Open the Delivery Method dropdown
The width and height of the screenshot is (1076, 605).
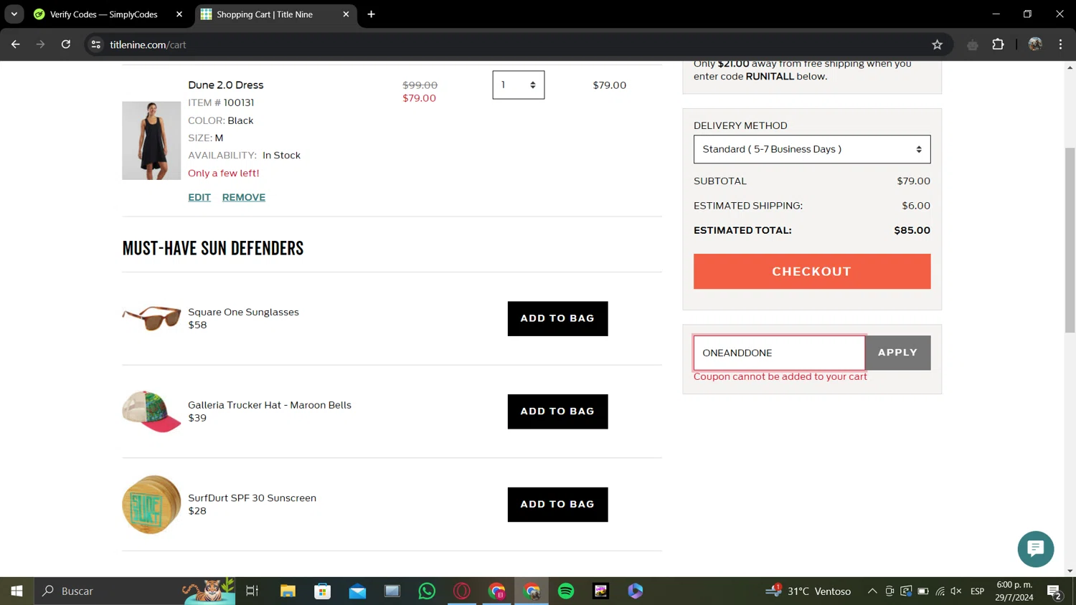click(x=812, y=149)
